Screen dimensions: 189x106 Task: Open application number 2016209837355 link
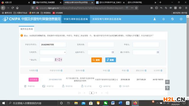point(55,79)
